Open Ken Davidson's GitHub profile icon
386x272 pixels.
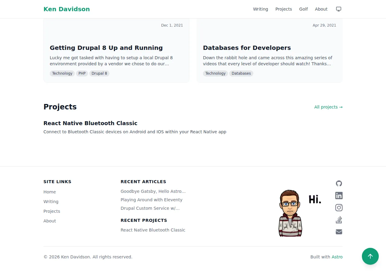(339, 183)
